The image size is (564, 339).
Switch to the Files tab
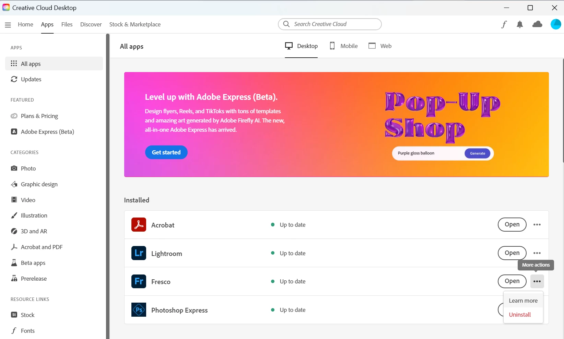(67, 24)
